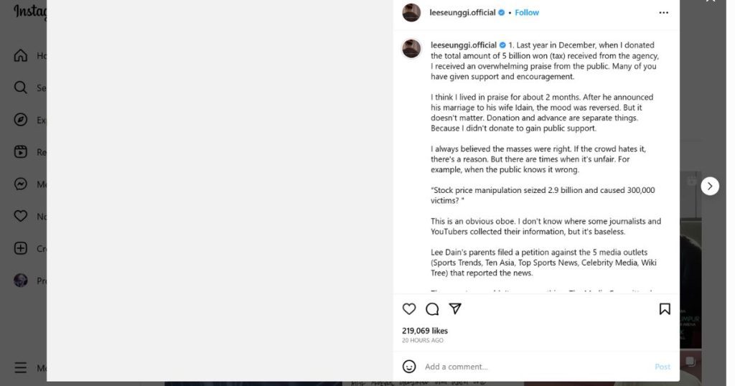Click the Add a comment field

531,367
